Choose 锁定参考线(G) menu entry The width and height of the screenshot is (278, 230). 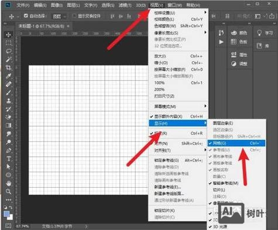(x=178, y=160)
